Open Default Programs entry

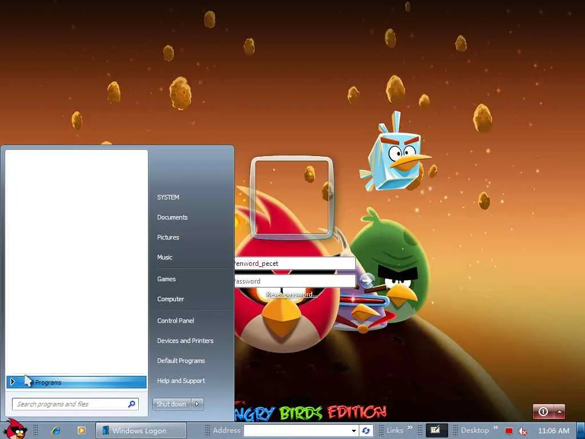(181, 361)
